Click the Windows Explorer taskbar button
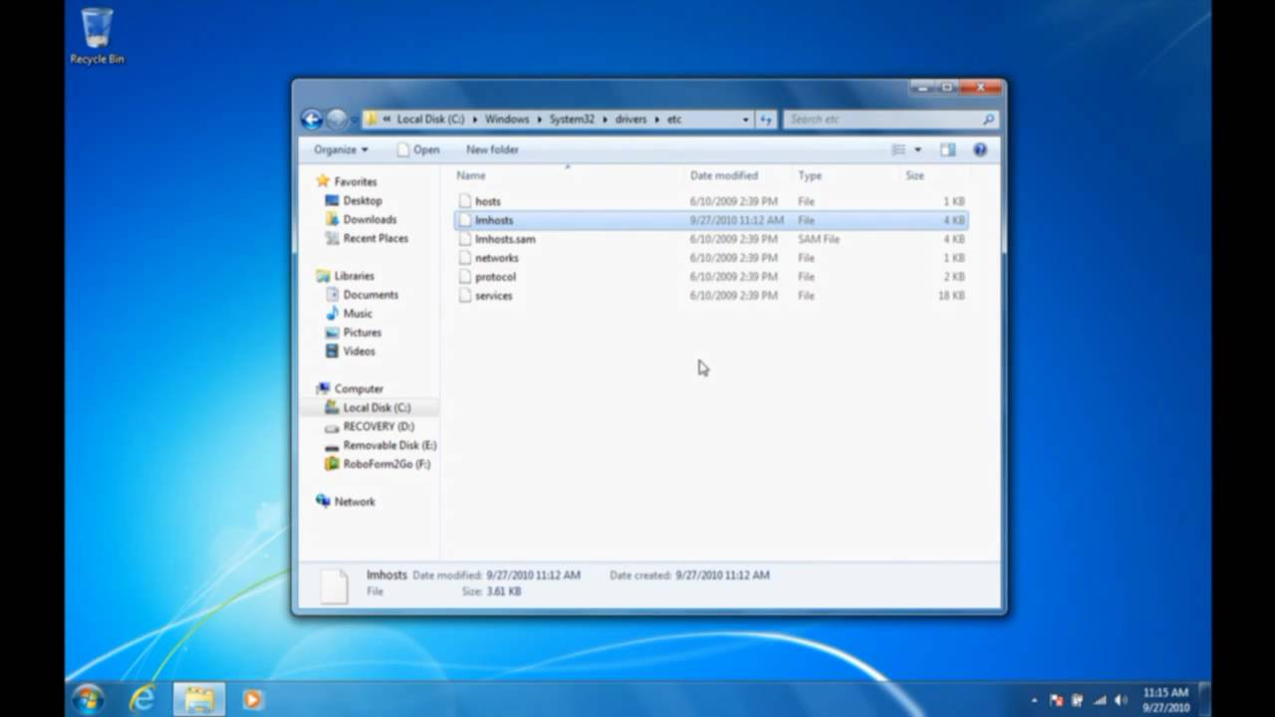 click(198, 699)
